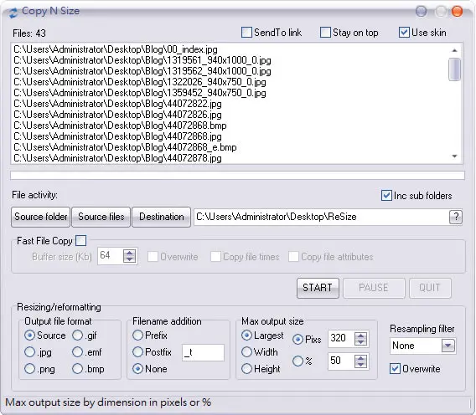Click the blue minimize orb button

tap(421, 12)
